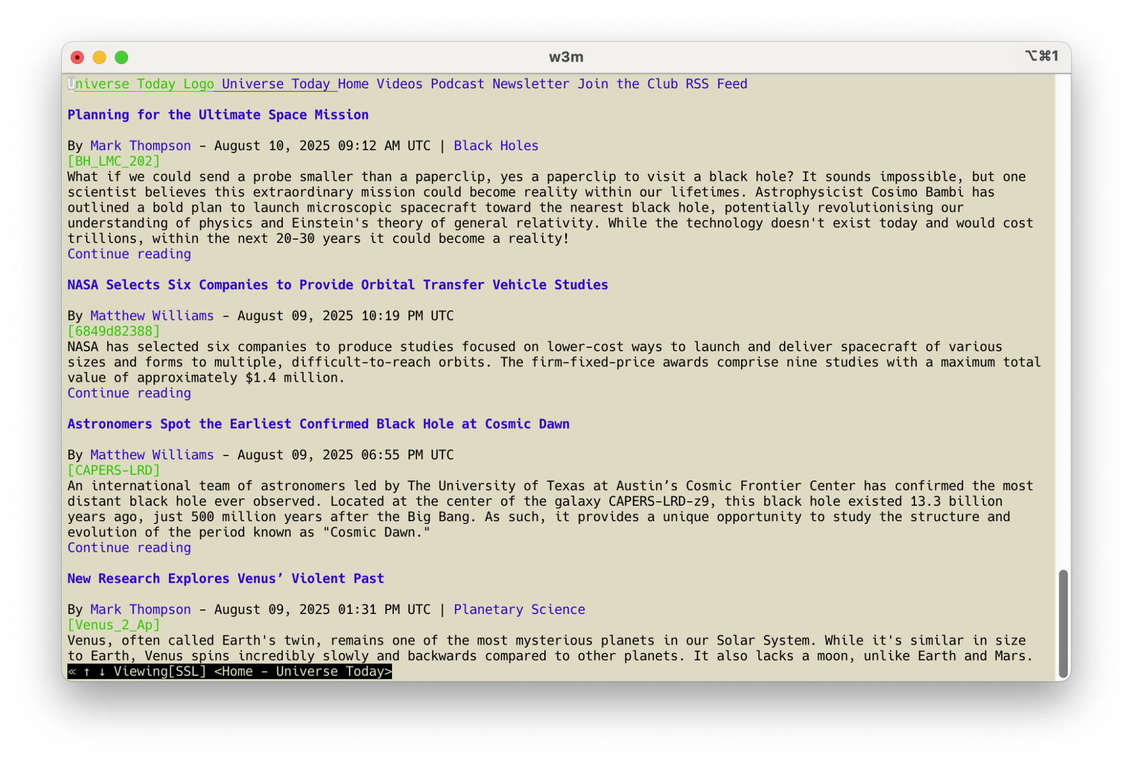Image resolution: width=1133 pixels, height=763 pixels.
Task: Click the red close window button
Action: tap(77, 57)
